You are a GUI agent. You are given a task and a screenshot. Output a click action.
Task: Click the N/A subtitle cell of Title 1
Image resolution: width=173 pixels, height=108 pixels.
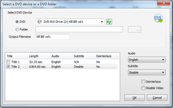[76, 62]
